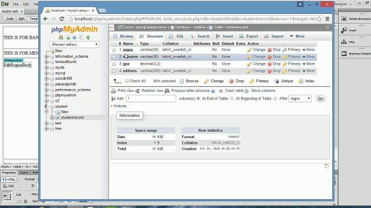Image resolution: width=371 pixels, height=208 pixels.
Task: Check the sname row checkbox
Action: click(x=114, y=57)
